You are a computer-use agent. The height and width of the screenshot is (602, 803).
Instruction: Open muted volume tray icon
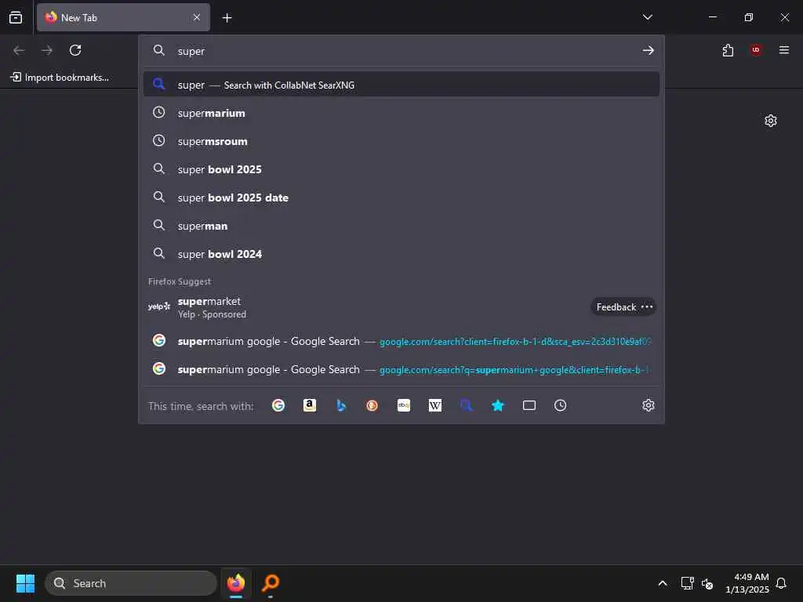[x=707, y=583]
